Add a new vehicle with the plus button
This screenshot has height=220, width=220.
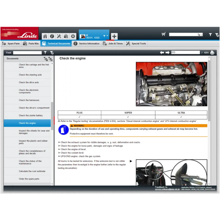click(x=114, y=36)
